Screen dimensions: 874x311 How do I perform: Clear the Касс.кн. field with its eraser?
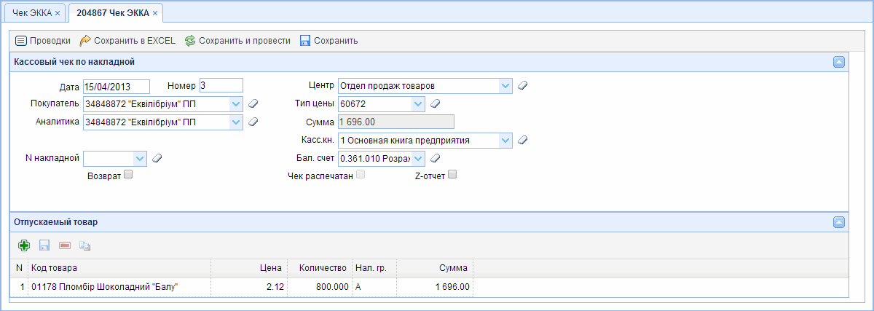522,140
